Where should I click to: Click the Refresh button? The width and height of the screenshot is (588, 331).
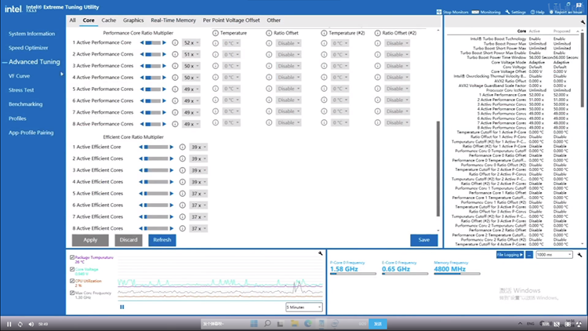[x=162, y=240]
